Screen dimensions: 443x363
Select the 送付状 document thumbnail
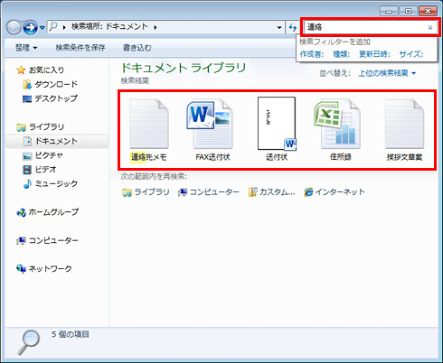pos(277,124)
